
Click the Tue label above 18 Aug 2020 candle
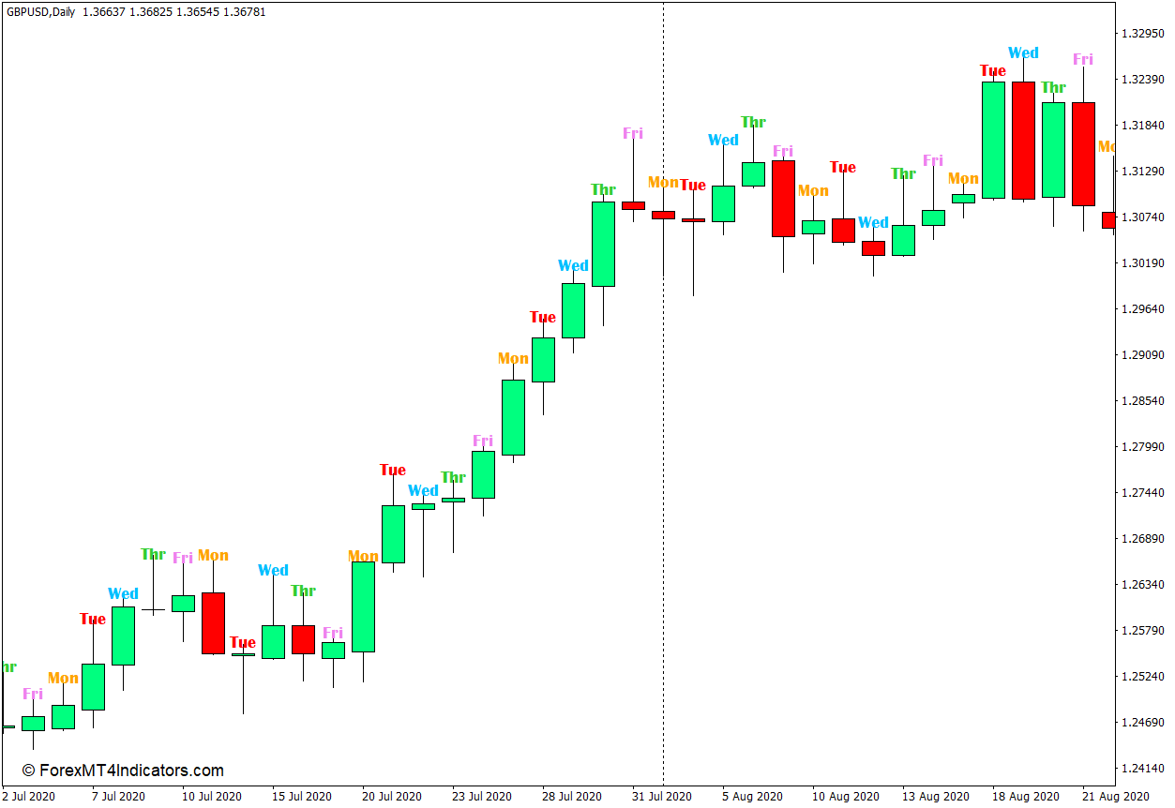[993, 70]
